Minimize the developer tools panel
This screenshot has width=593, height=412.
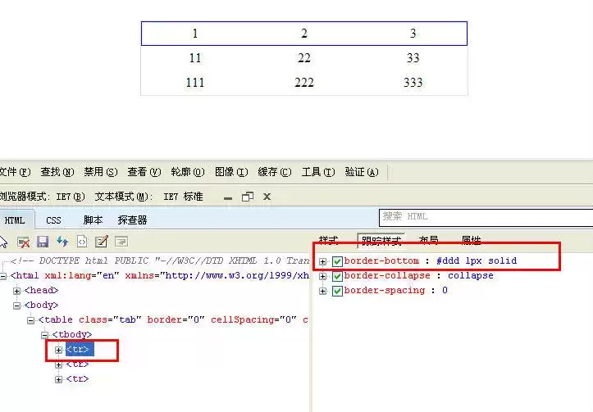click(228, 197)
